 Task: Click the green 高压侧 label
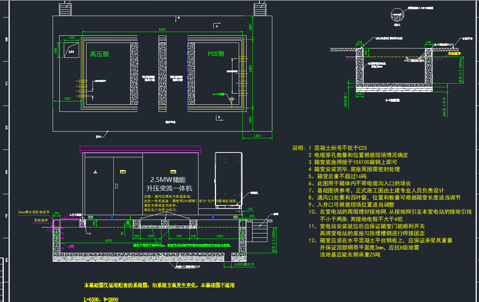point(99,54)
